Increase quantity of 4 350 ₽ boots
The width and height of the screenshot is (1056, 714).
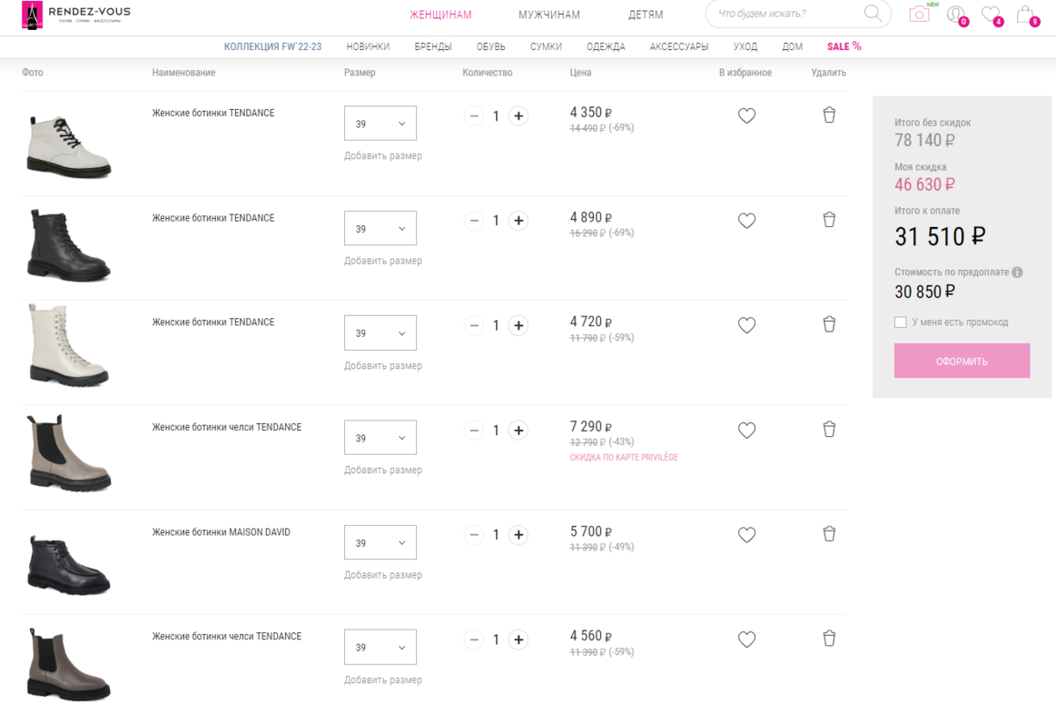click(x=518, y=116)
